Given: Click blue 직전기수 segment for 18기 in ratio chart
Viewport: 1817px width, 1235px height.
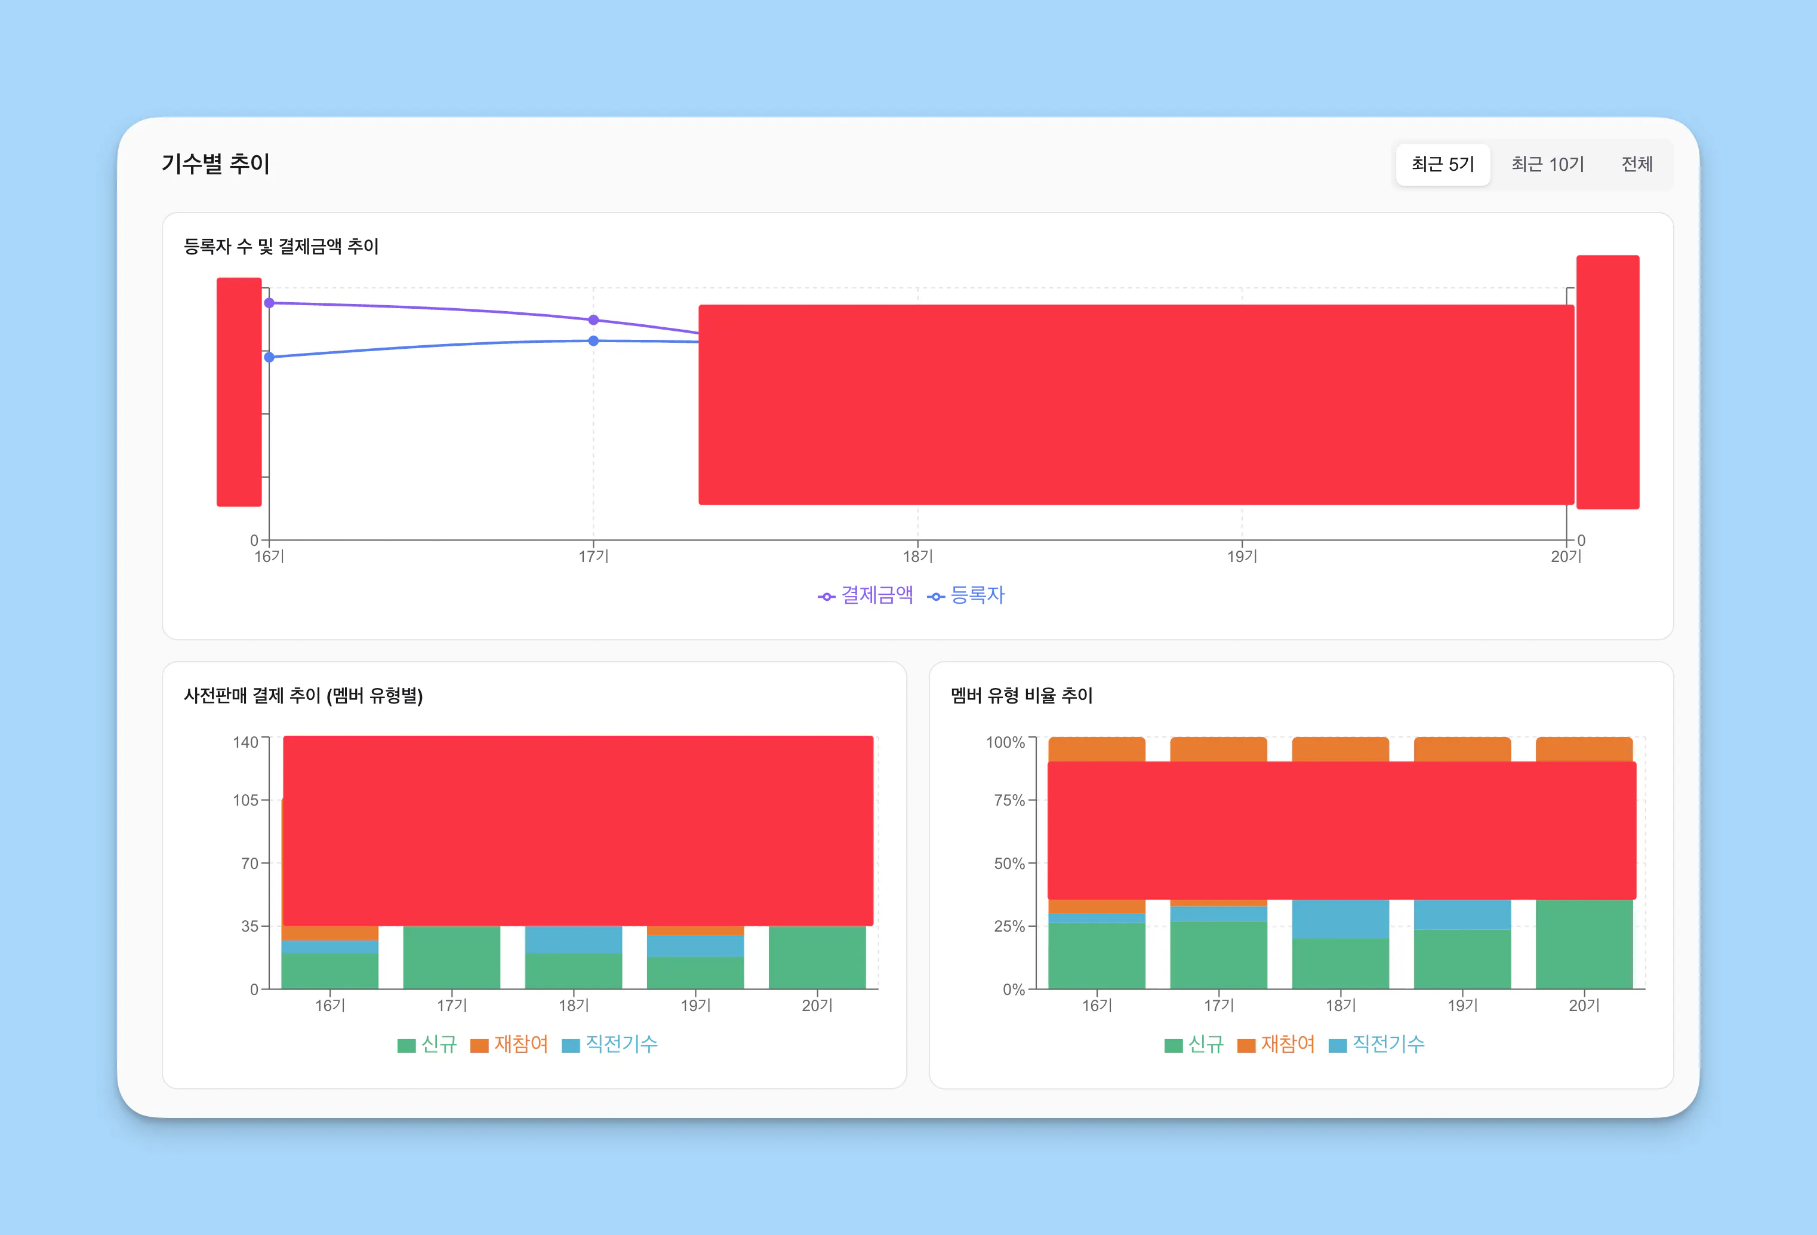Looking at the screenshot, I should tap(1340, 919).
